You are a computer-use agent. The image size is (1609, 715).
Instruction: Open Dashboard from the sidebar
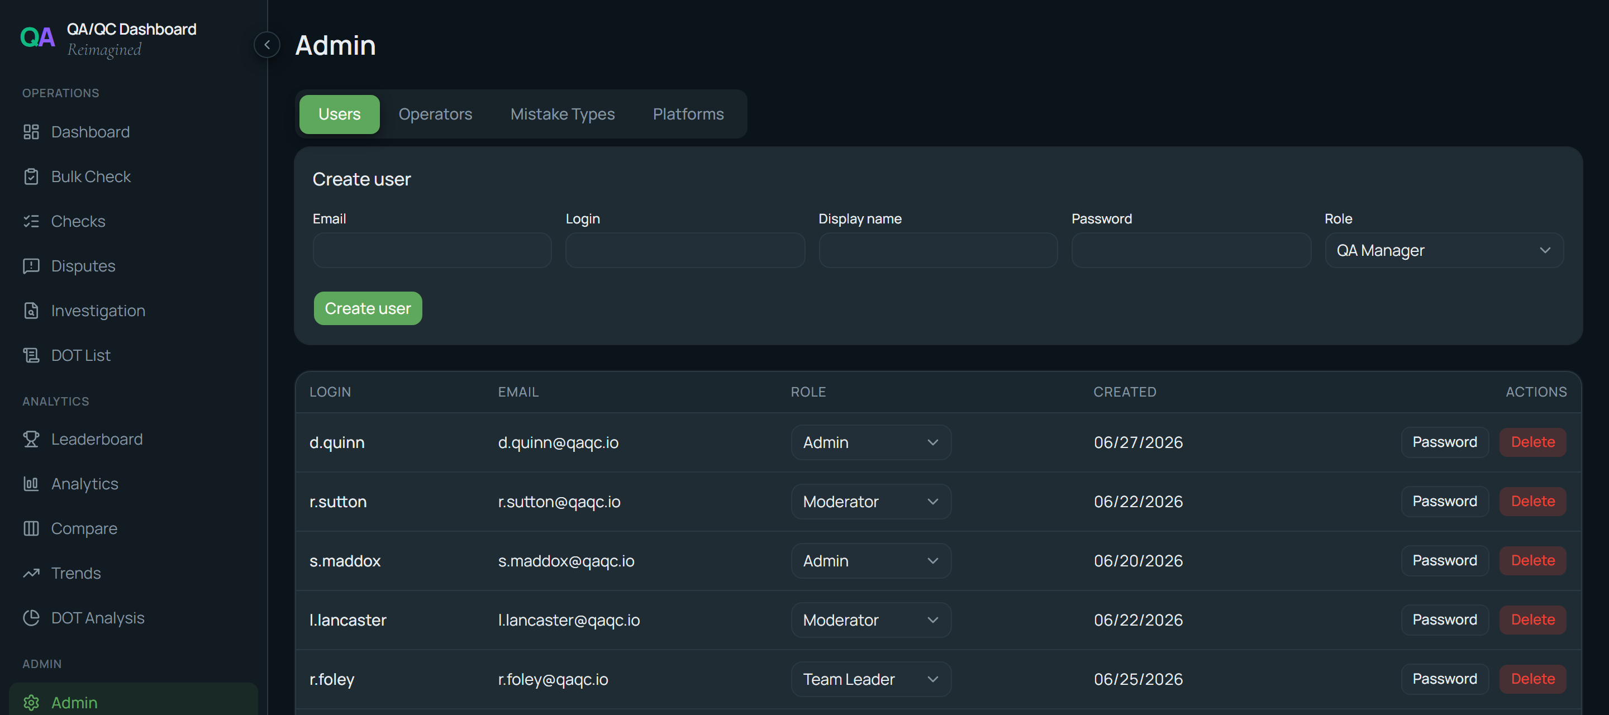tap(134, 132)
